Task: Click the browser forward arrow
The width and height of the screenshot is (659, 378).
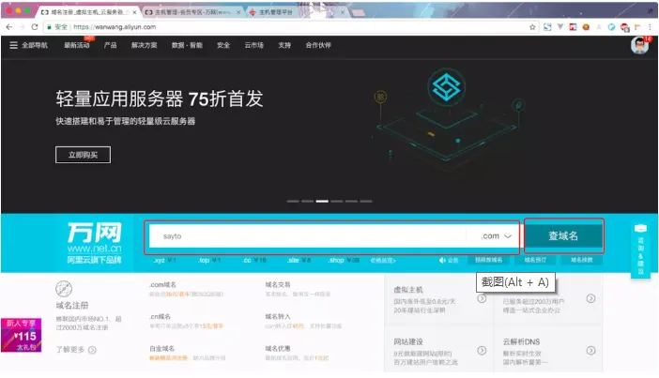Action: [23, 27]
